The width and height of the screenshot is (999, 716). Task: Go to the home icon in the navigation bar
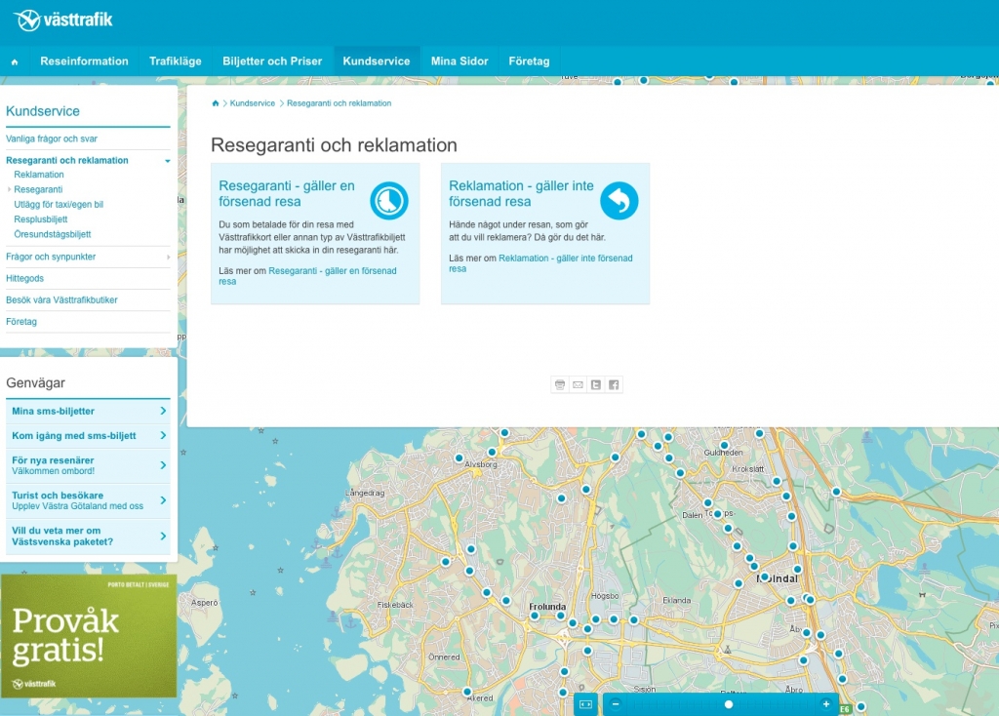pyautogui.click(x=15, y=61)
